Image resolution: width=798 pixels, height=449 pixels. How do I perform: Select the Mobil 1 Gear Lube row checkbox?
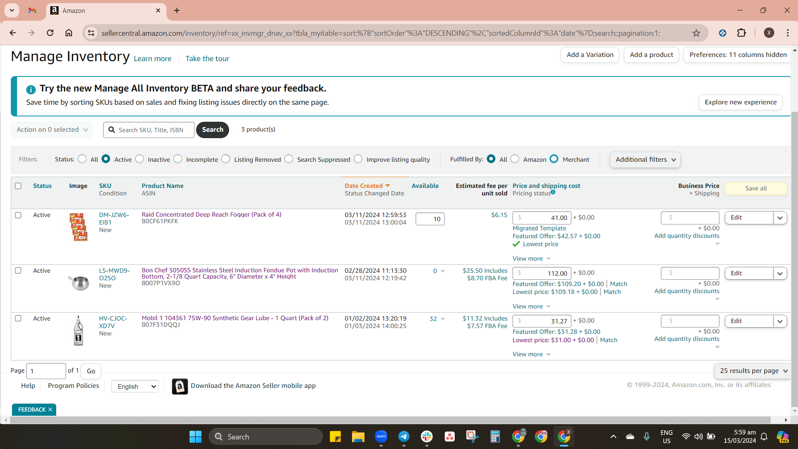pos(18,318)
